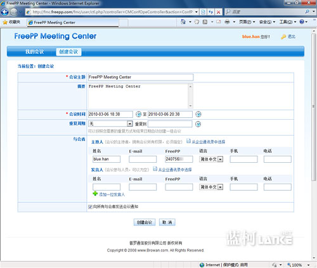Screen dimensions: 317x268
Task: Click the meeting end time field
Action: point(170,114)
